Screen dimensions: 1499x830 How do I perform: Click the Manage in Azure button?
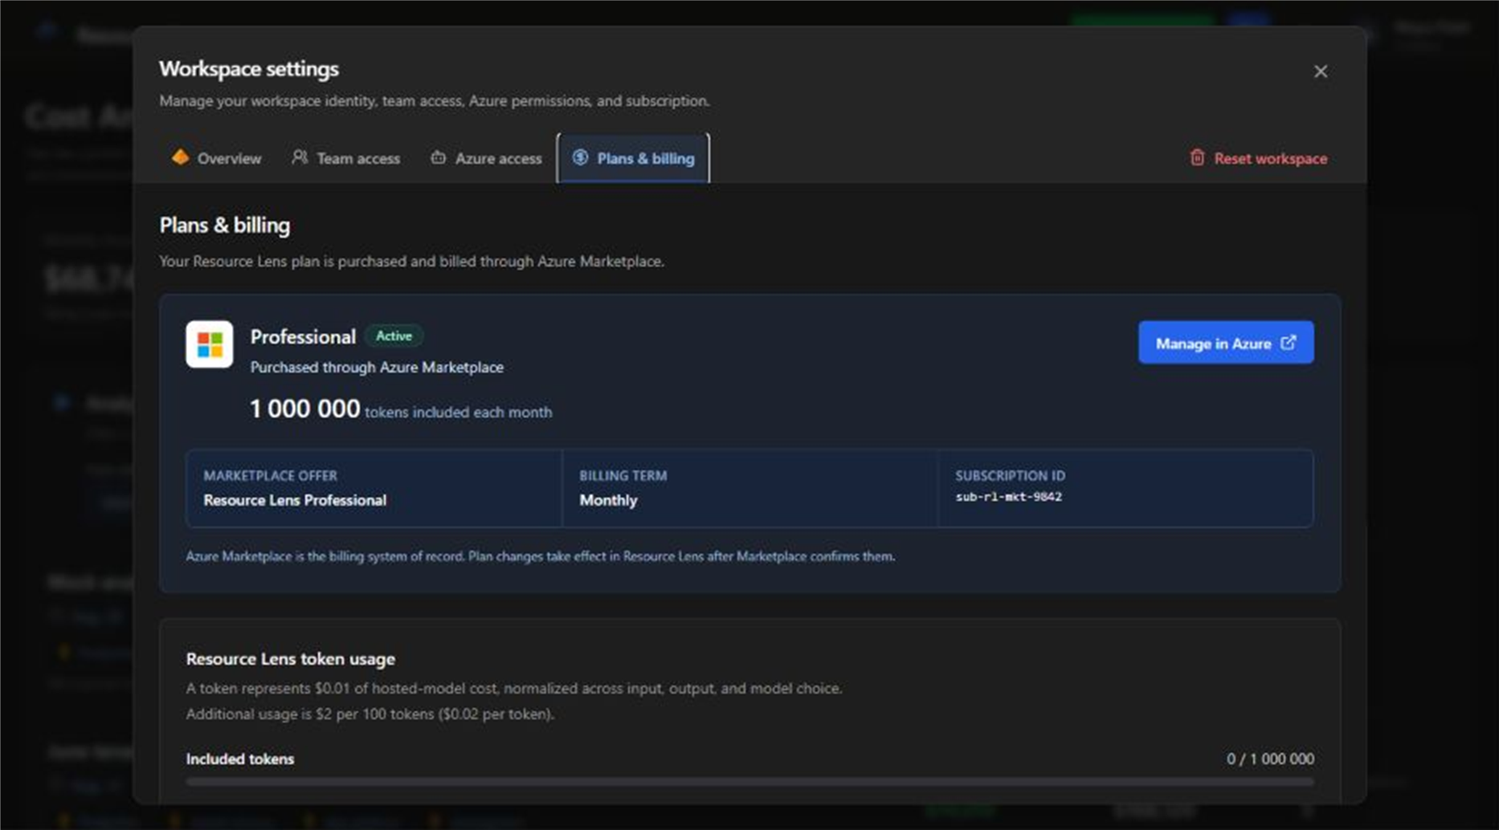click(x=1226, y=343)
